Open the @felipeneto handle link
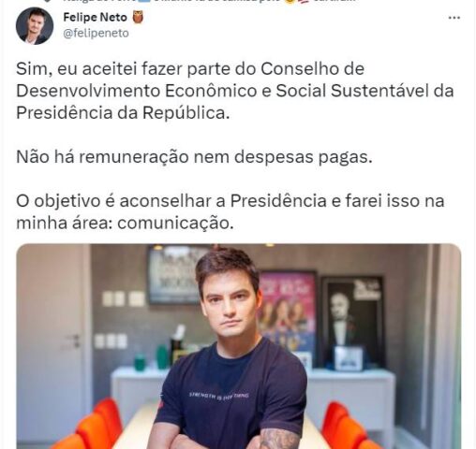This screenshot has width=476, height=449. [x=96, y=33]
